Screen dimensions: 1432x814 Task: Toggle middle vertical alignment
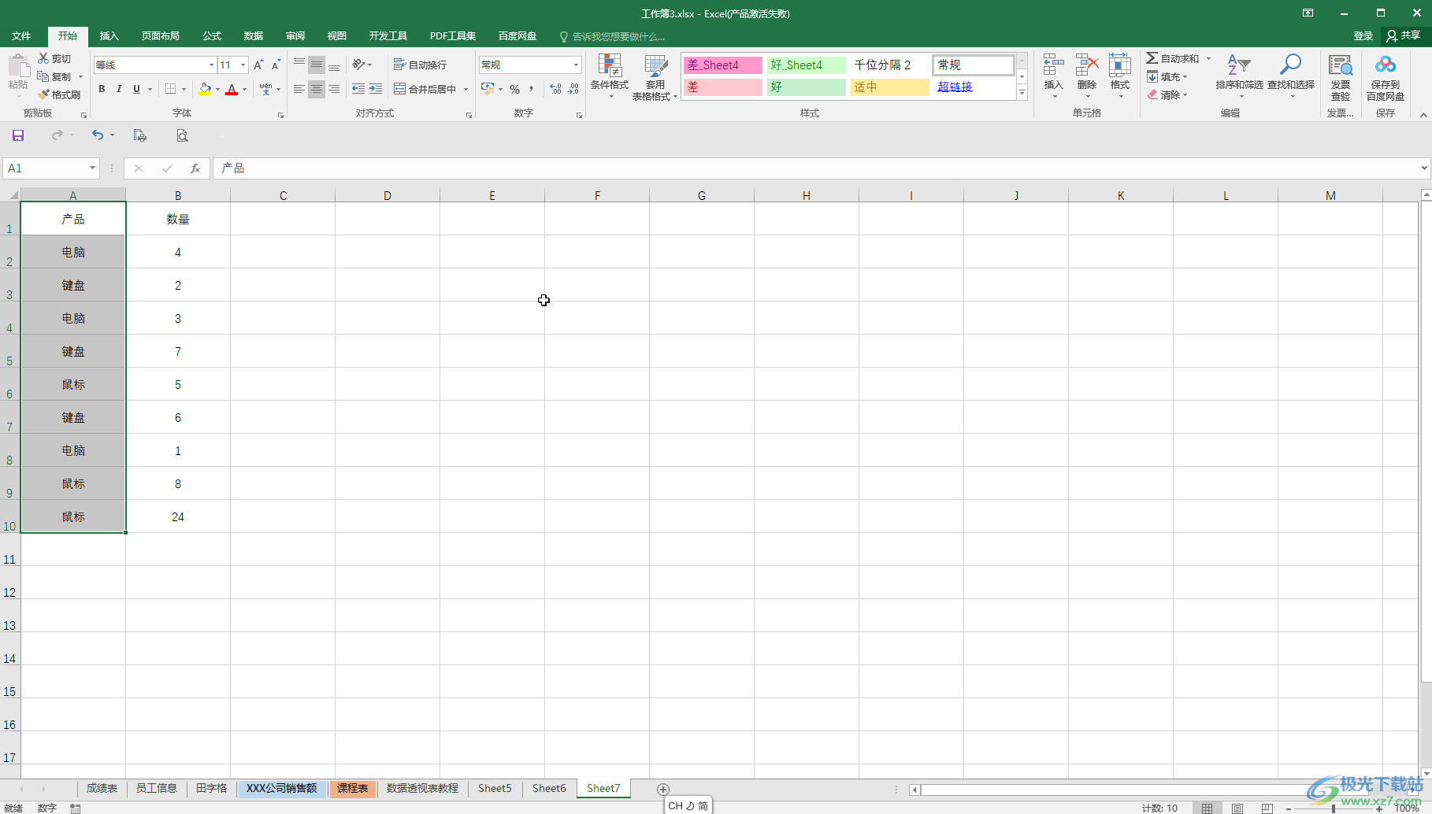317,65
